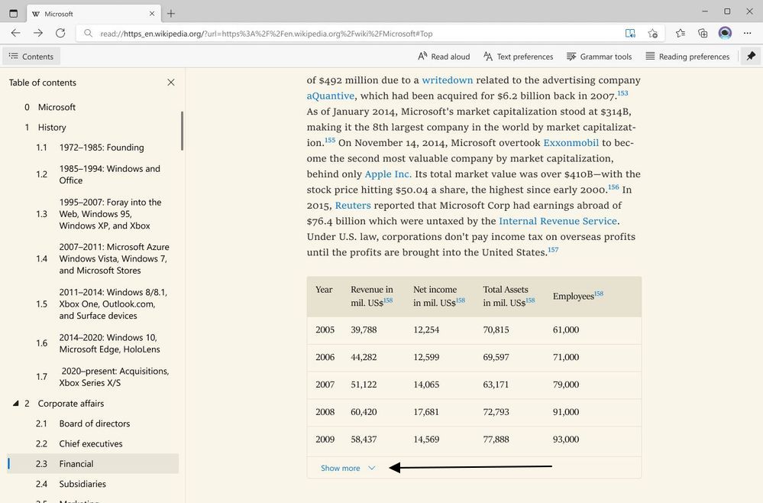Open the Collections panel
The height and width of the screenshot is (503, 763).
pos(703,33)
